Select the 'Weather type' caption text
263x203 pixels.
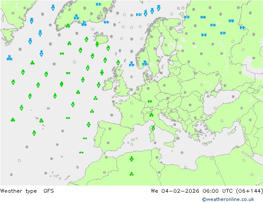(18, 191)
